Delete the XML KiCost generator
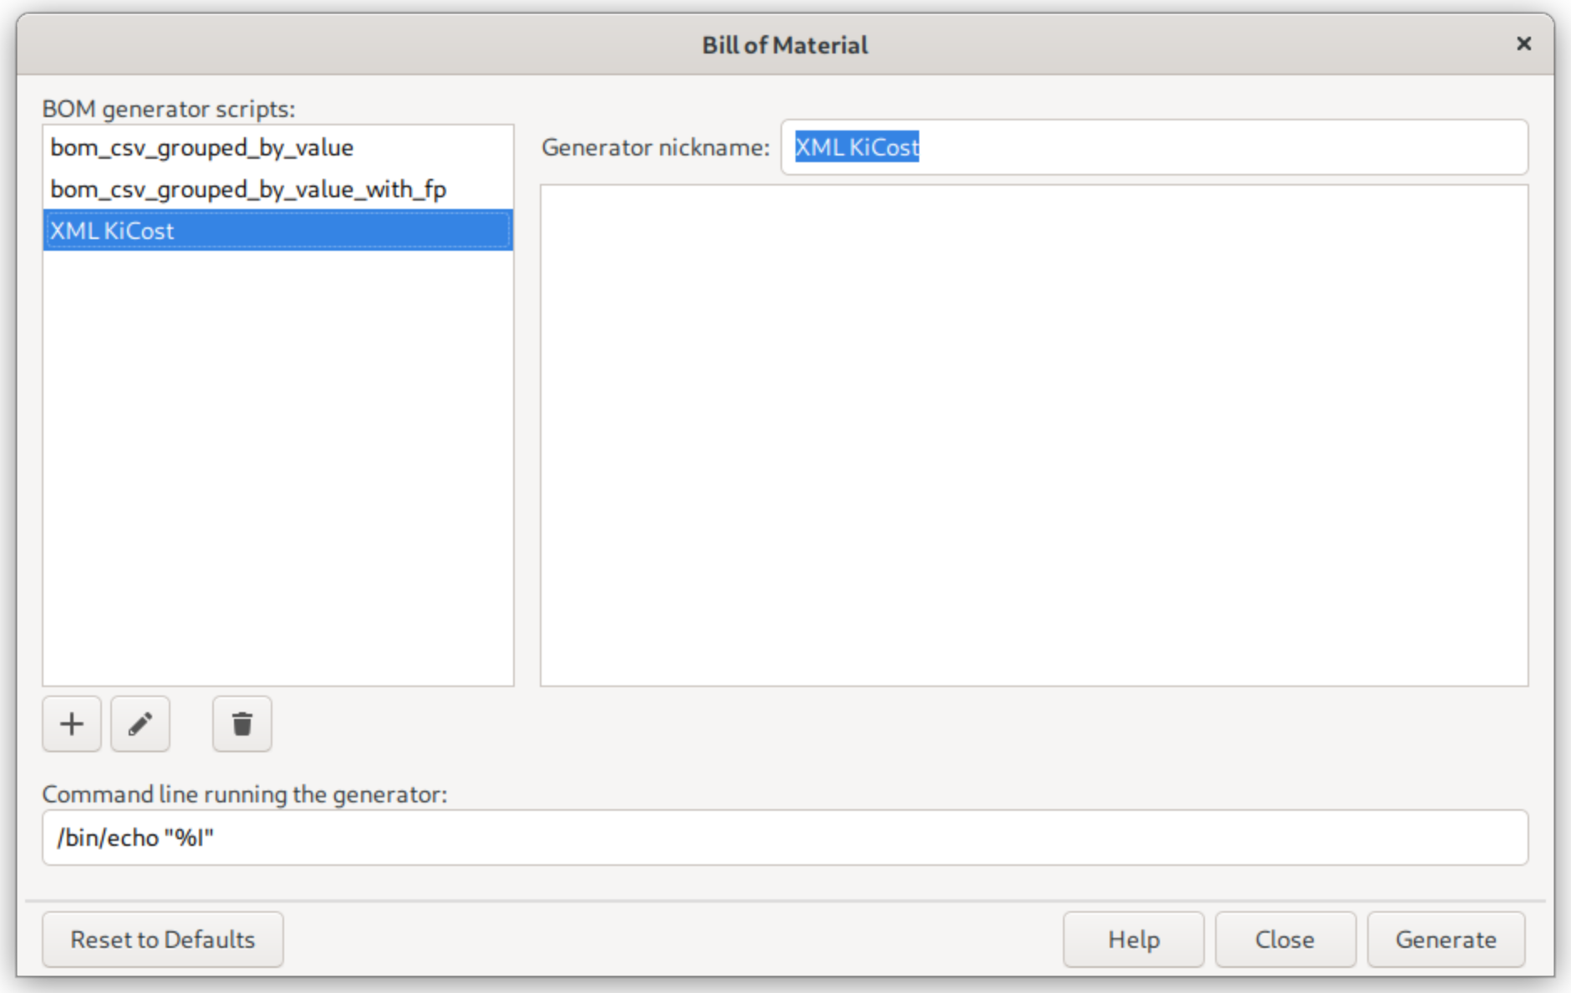 tap(241, 724)
